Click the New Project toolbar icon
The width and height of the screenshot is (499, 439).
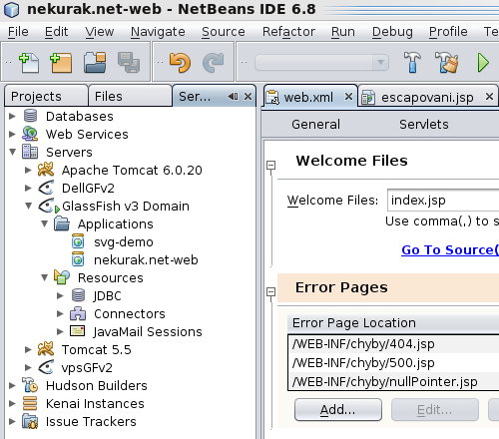[x=61, y=62]
